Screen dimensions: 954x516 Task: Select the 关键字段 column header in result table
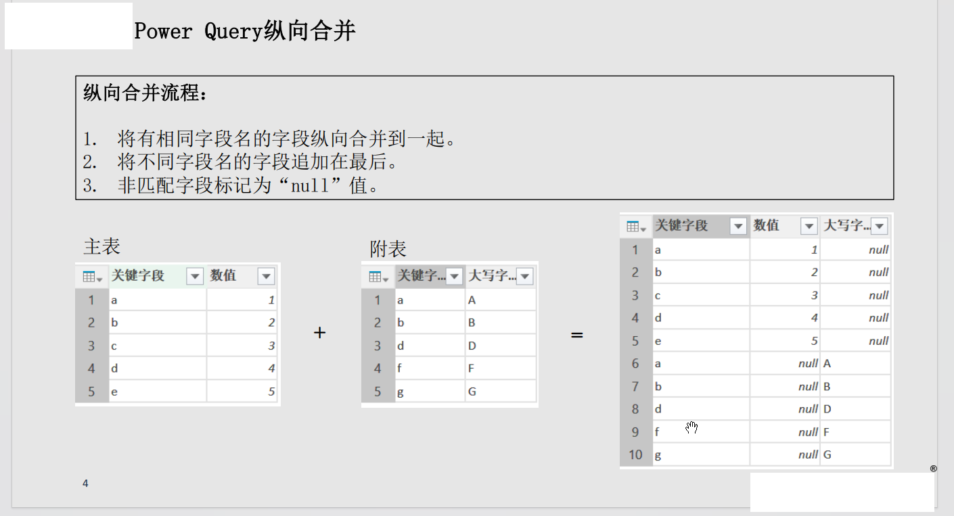pos(701,227)
